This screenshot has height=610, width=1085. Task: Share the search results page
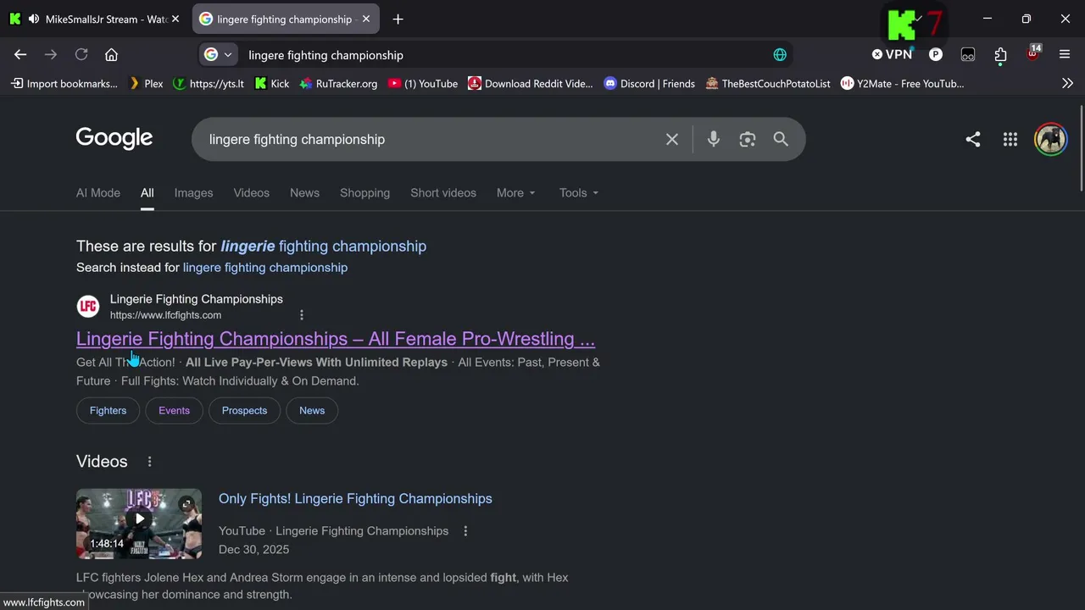pyautogui.click(x=973, y=139)
